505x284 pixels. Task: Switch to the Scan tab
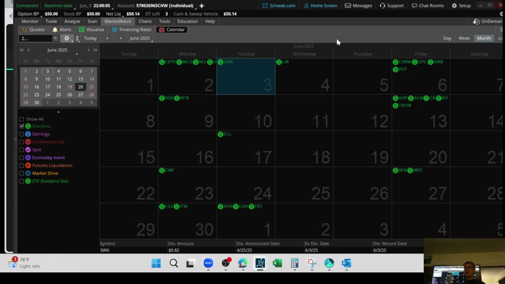[x=92, y=21]
